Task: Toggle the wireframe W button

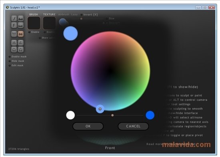Action: (x=14, y=34)
